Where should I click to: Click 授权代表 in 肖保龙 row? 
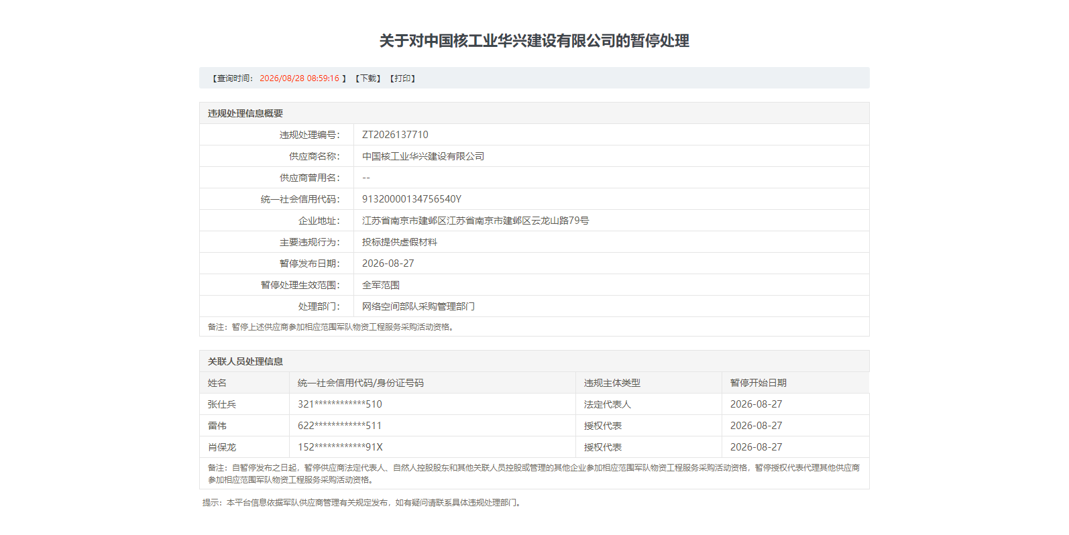coord(603,447)
